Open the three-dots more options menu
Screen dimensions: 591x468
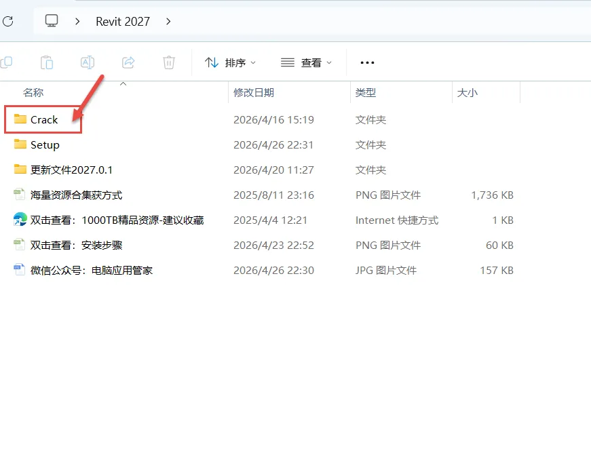(x=367, y=62)
